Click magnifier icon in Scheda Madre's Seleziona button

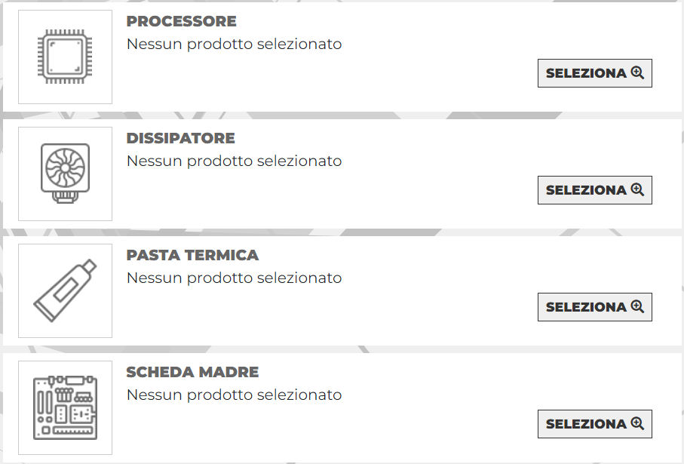(x=638, y=424)
